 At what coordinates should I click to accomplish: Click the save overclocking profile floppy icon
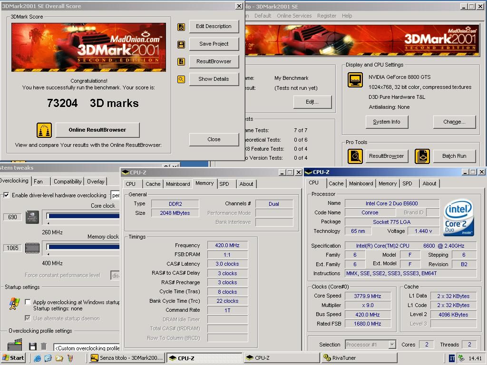click(x=33, y=346)
